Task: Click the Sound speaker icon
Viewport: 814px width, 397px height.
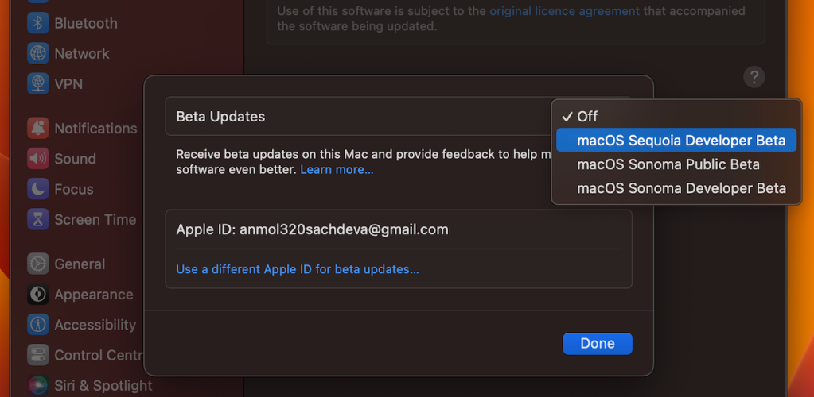Action: click(38, 159)
